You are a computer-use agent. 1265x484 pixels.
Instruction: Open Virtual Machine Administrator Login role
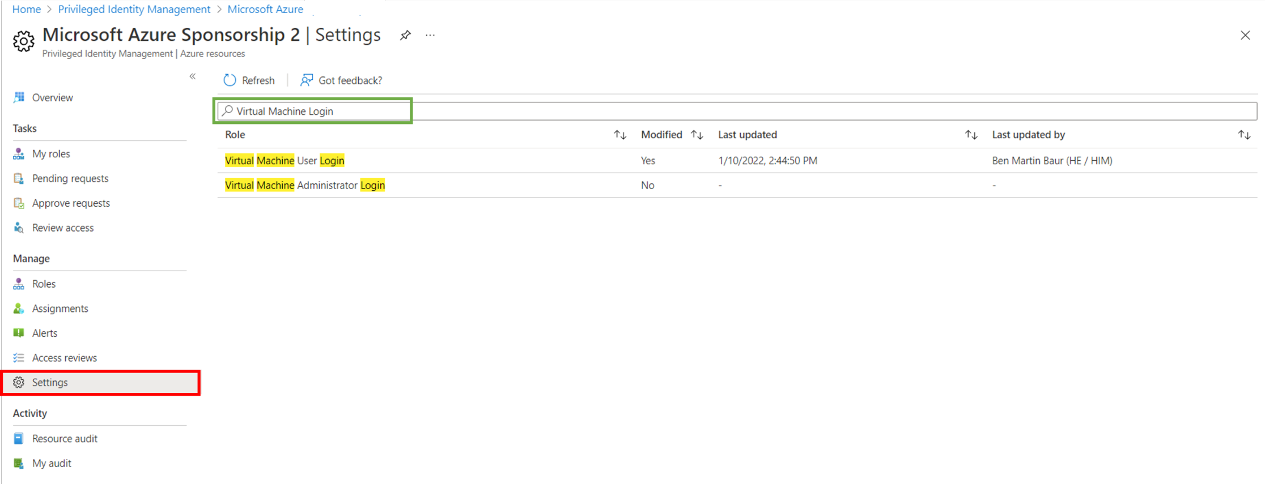(304, 185)
